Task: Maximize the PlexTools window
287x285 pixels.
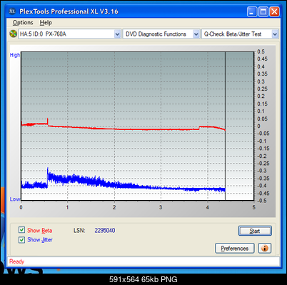Action: point(263,11)
